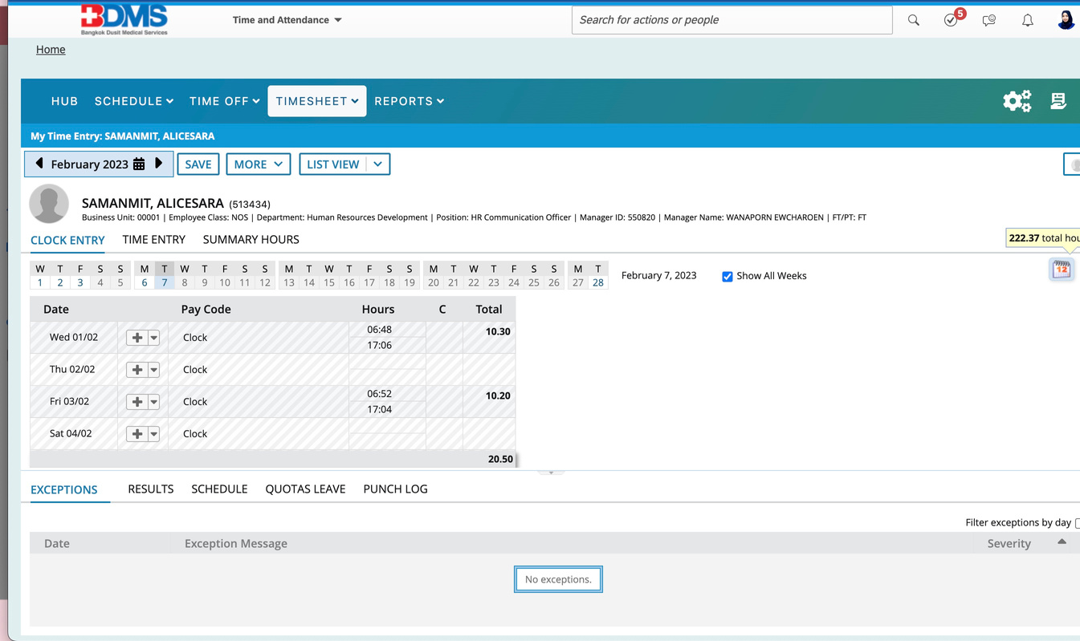Open the tasks checkmark icon with badge

click(951, 20)
